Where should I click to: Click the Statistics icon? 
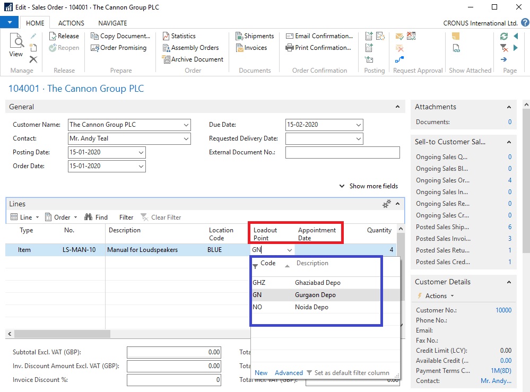(167, 36)
